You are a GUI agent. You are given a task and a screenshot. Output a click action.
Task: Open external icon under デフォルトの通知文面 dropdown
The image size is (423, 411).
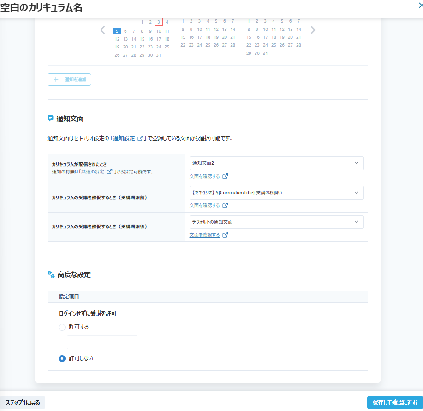(x=225, y=235)
